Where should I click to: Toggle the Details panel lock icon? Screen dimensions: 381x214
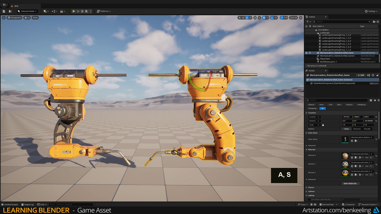[377, 75]
